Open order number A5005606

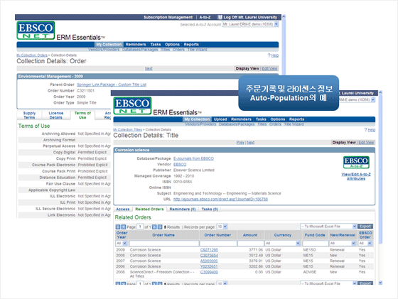tap(209, 261)
